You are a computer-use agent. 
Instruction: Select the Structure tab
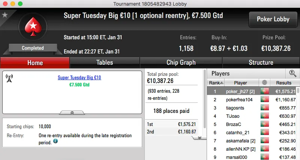pos(261,62)
